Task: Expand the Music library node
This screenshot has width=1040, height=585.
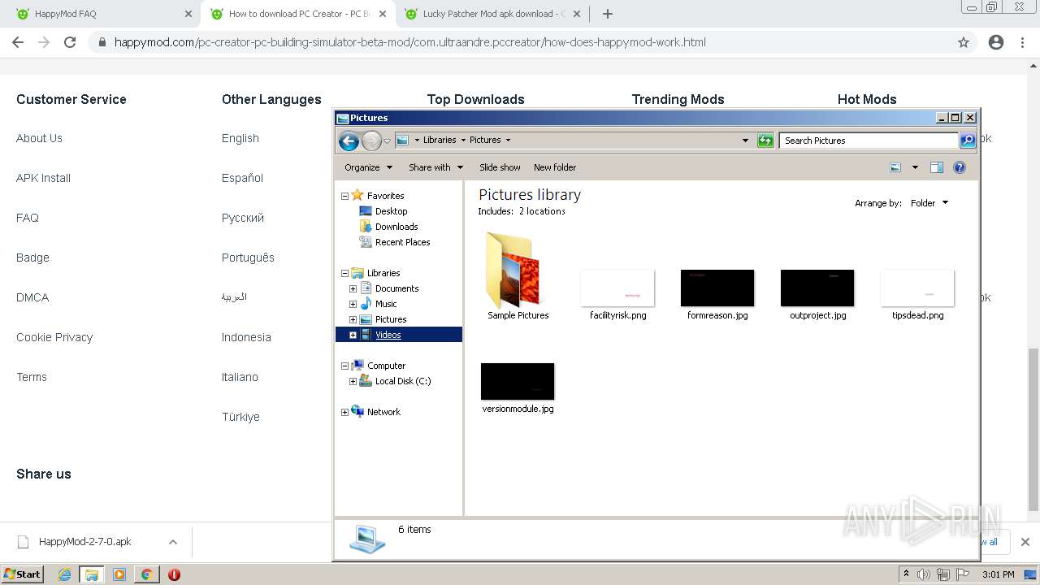Action: (x=353, y=304)
